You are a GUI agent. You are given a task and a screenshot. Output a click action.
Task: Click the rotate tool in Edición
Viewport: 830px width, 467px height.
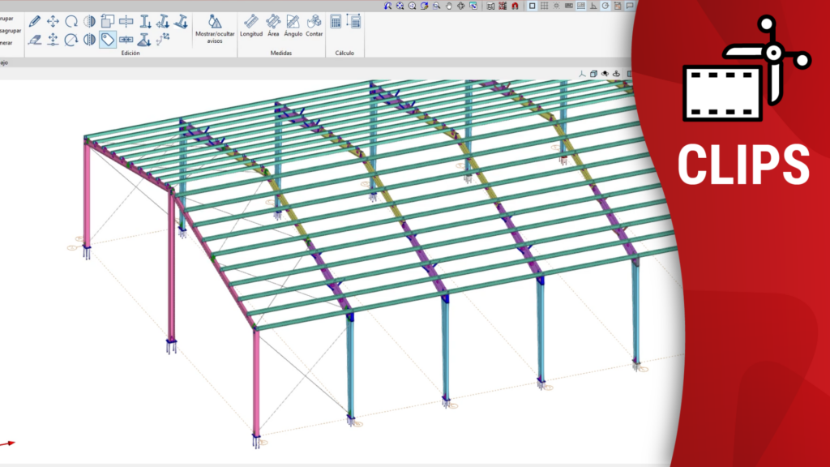[x=71, y=22]
